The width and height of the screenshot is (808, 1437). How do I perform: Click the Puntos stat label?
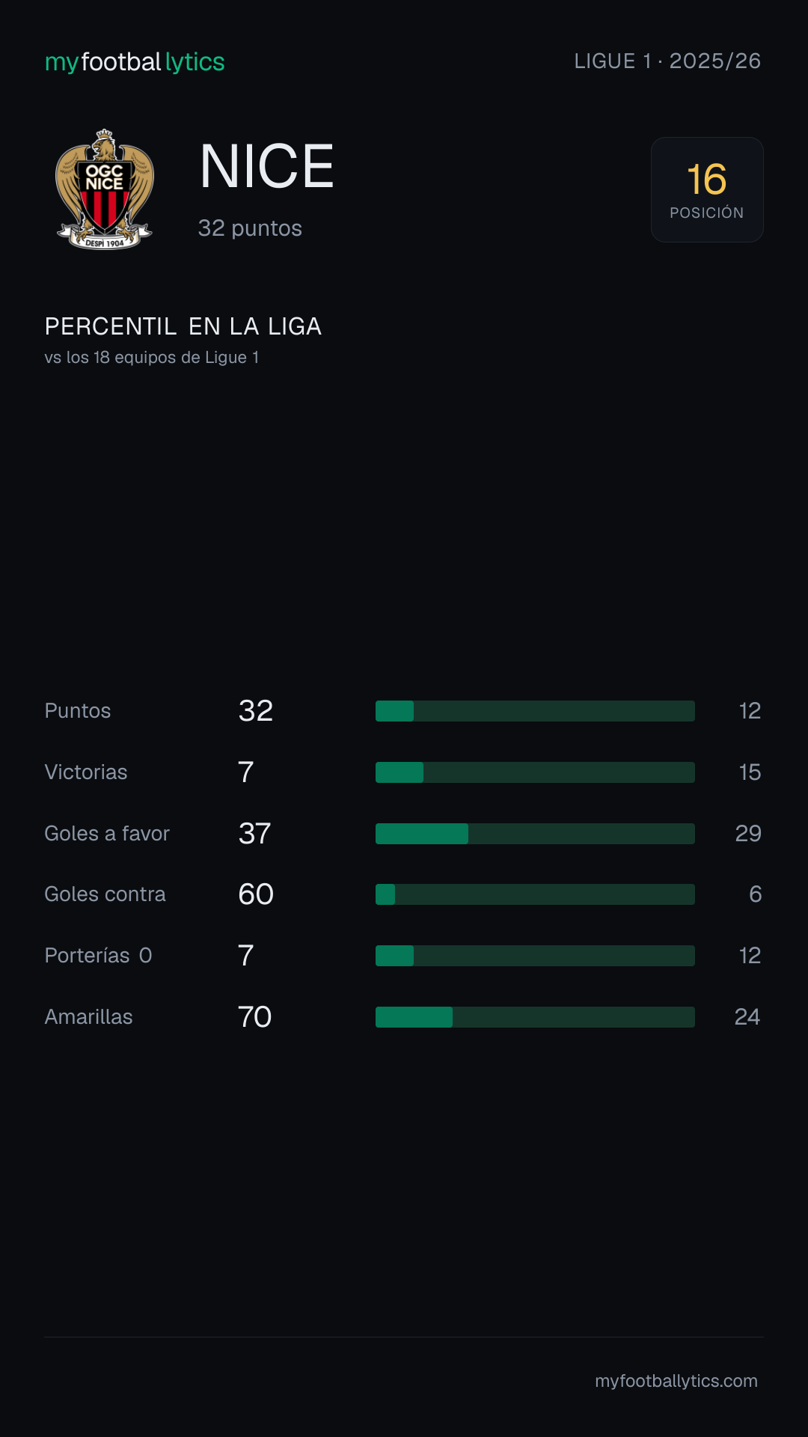(x=78, y=711)
